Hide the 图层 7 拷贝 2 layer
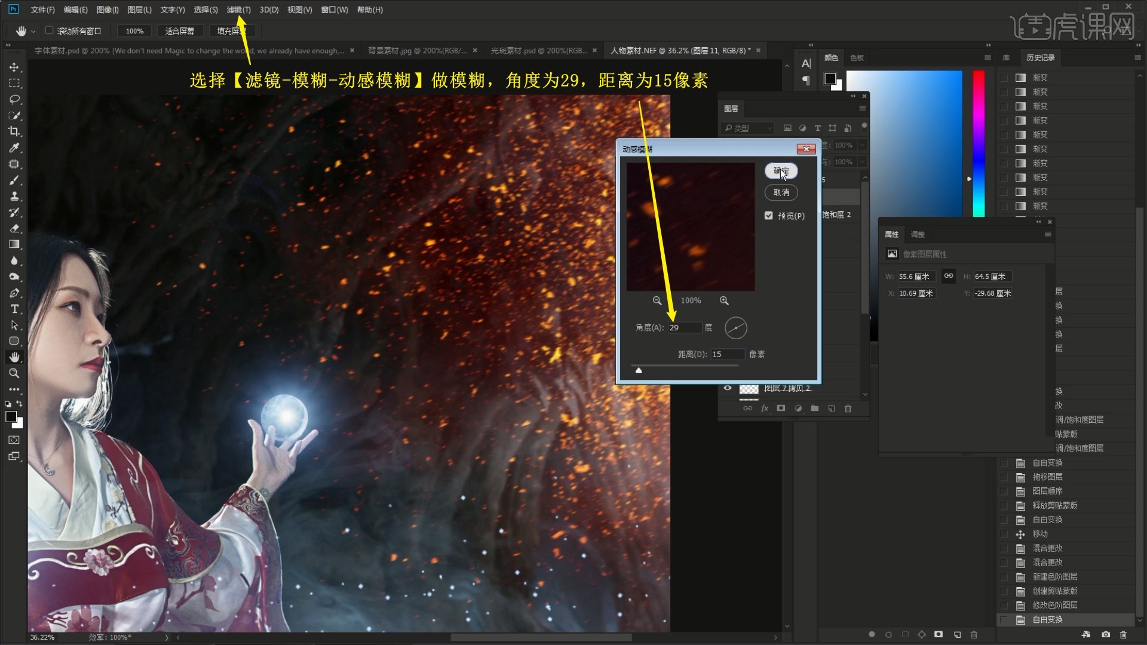The width and height of the screenshot is (1147, 645). point(728,388)
